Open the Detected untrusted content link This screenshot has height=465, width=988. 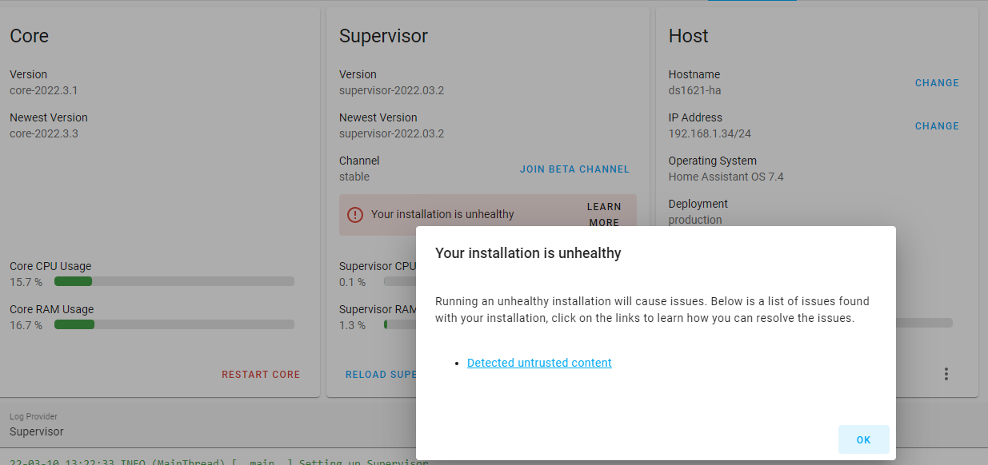click(539, 363)
